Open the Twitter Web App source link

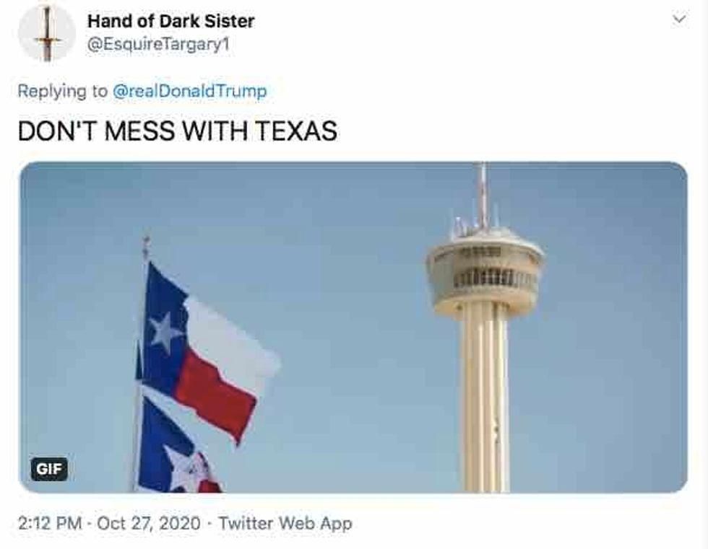tap(285, 523)
